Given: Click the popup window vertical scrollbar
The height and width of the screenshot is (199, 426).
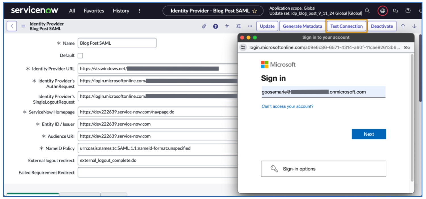Looking at the screenshot, I should 412,118.
